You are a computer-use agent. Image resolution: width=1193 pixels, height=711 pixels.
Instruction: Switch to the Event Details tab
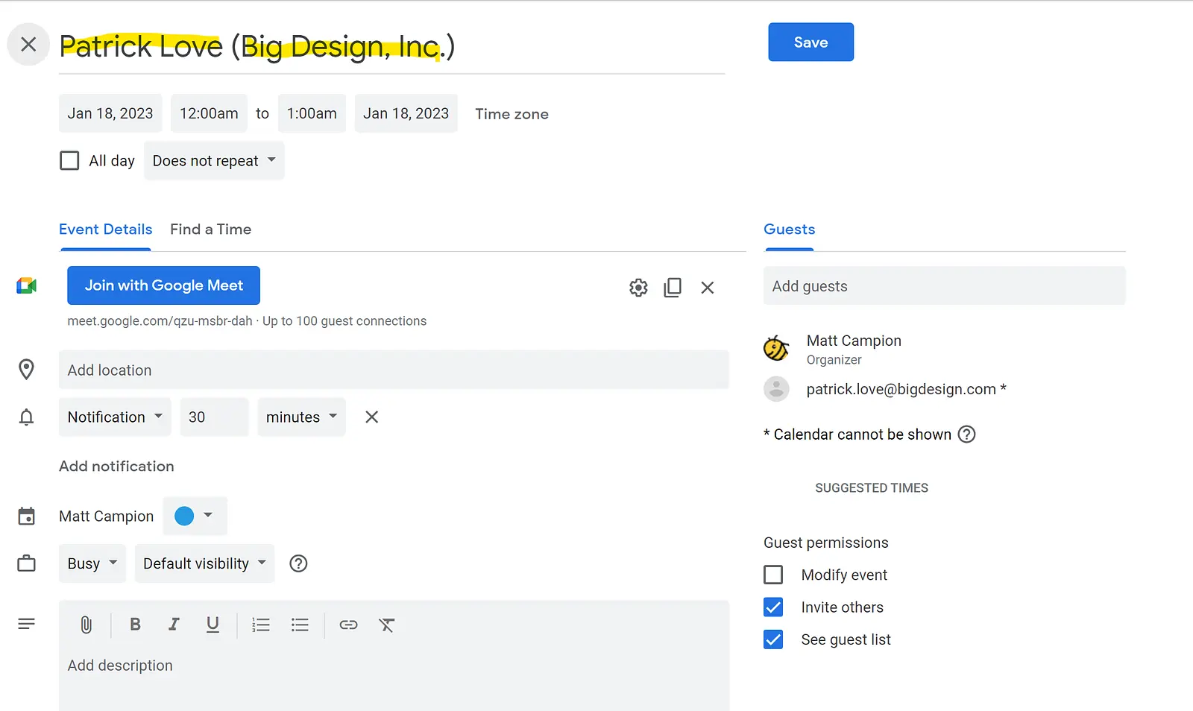[105, 230]
